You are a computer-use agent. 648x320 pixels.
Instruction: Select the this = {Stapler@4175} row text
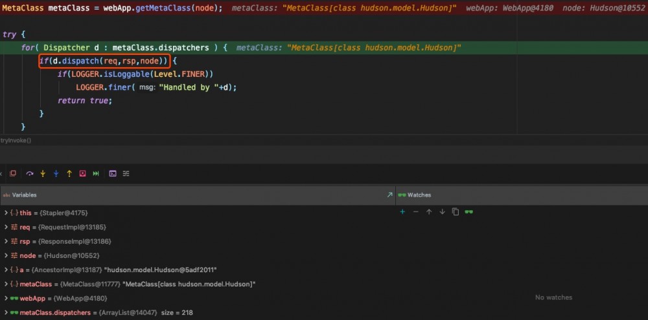click(x=54, y=213)
